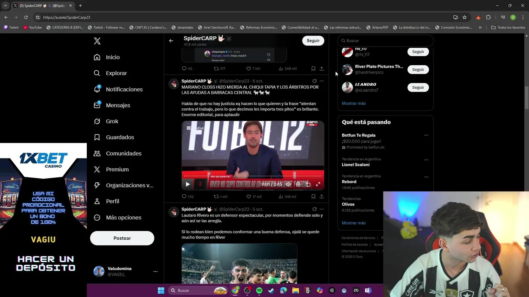Open the video settings gear

(298, 184)
